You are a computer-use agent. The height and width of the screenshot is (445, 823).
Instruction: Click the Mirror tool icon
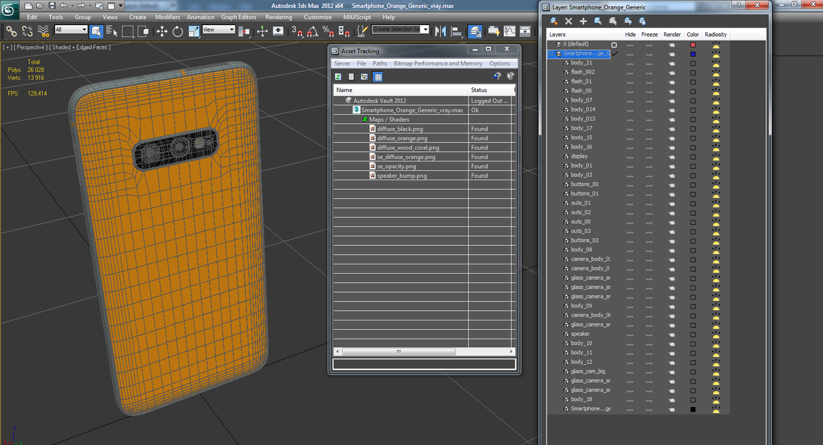(x=441, y=31)
